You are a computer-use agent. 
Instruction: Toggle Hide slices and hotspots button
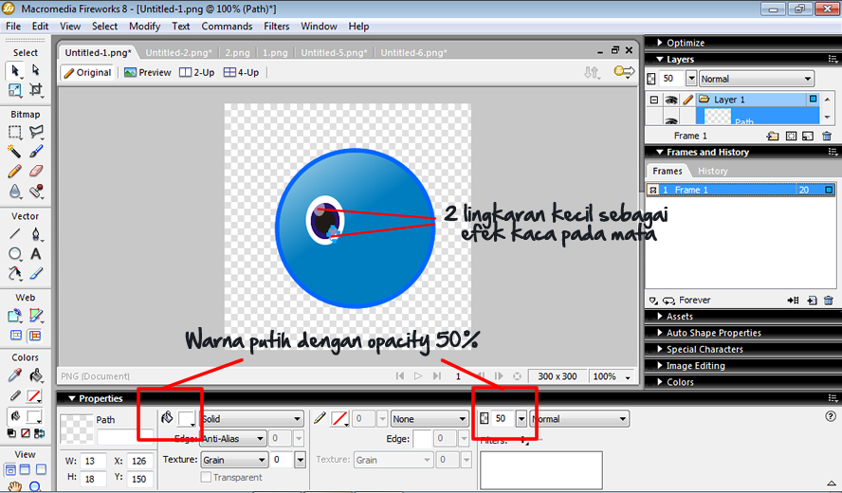(16, 336)
